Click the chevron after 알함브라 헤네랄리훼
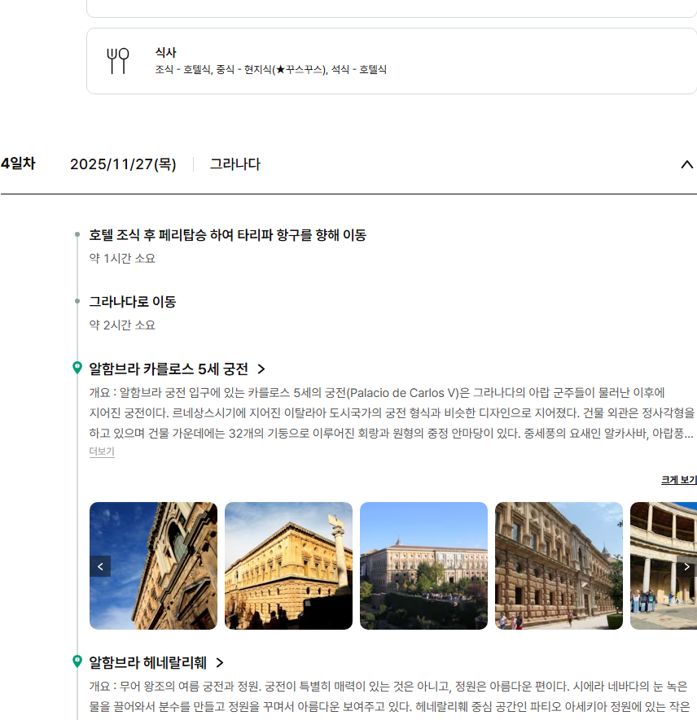The image size is (697, 720). [220, 662]
